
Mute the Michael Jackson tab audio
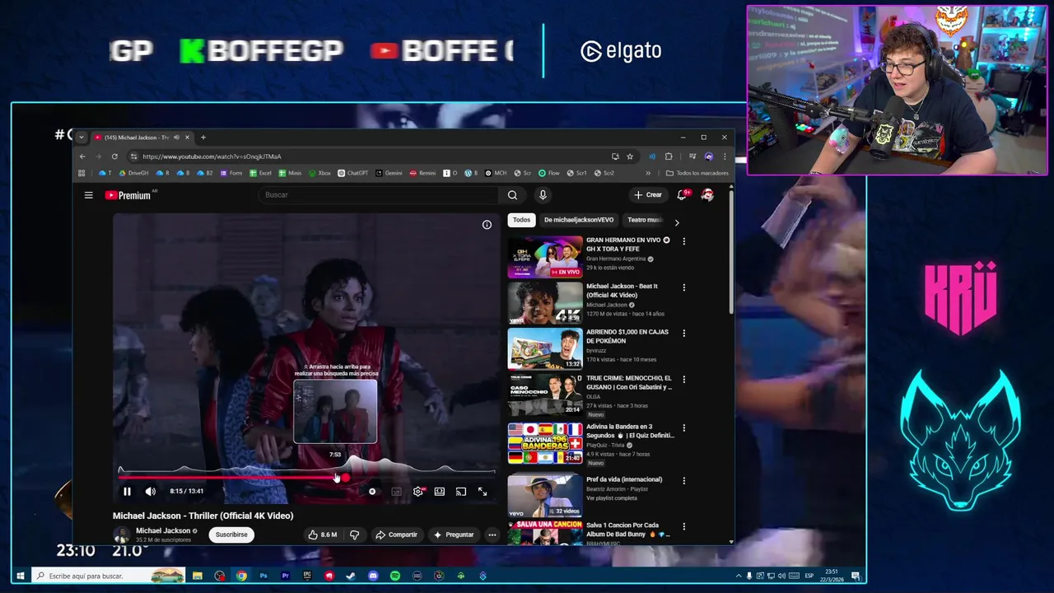(x=176, y=138)
